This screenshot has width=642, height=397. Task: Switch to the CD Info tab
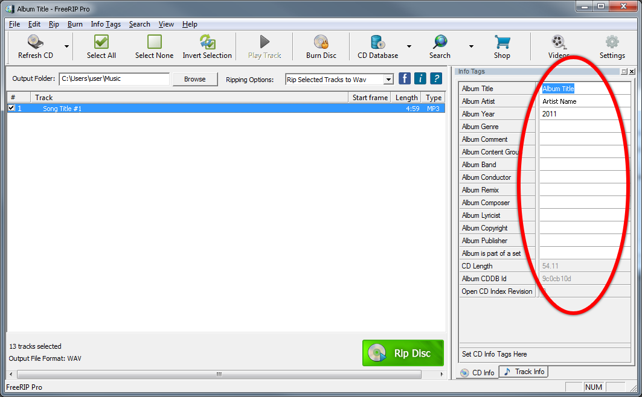[477, 372]
